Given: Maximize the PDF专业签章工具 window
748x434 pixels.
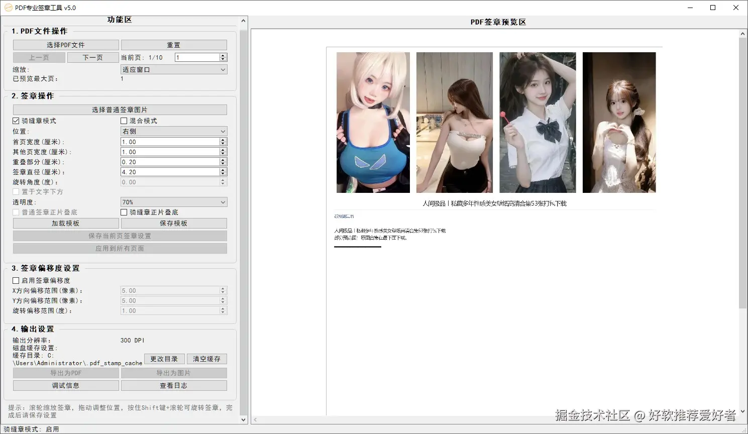Looking at the screenshot, I should pyautogui.click(x=713, y=8).
